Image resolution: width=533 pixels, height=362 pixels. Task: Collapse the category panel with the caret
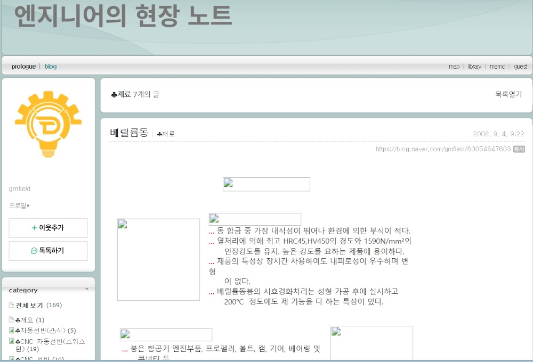tap(87, 289)
